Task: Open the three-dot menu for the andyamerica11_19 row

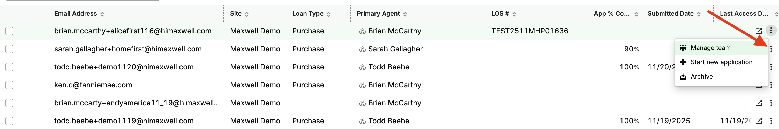Action: [771, 103]
